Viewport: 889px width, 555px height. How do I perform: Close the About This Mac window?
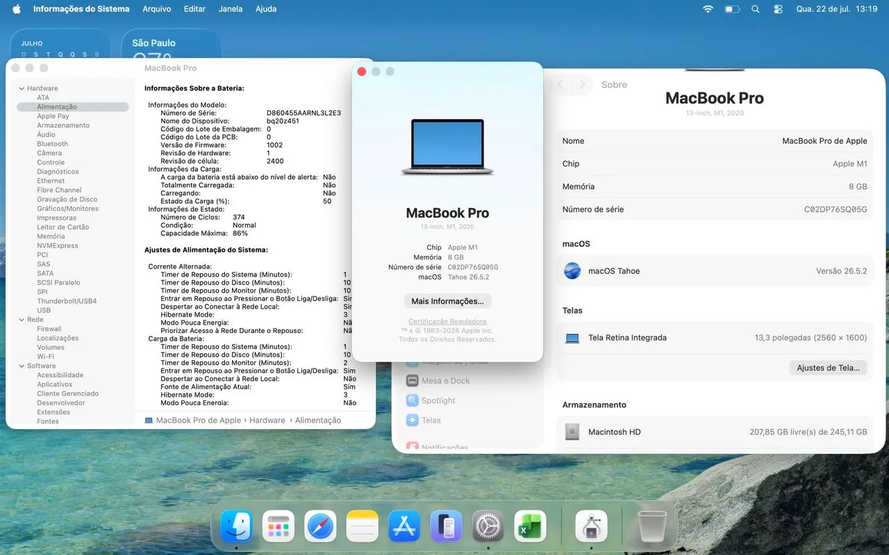tap(361, 71)
